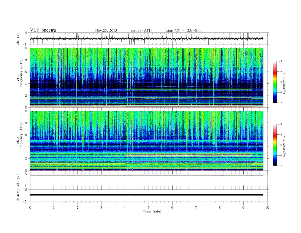This screenshot has height=233, width=301.
Task: Click the "station=ATH" header label
Action: click(x=141, y=30)
